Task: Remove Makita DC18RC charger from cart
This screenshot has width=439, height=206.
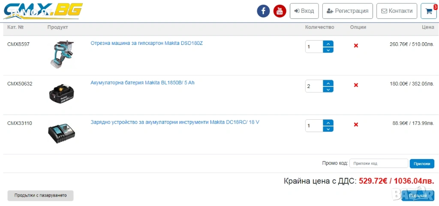Action: coord(356,124)
